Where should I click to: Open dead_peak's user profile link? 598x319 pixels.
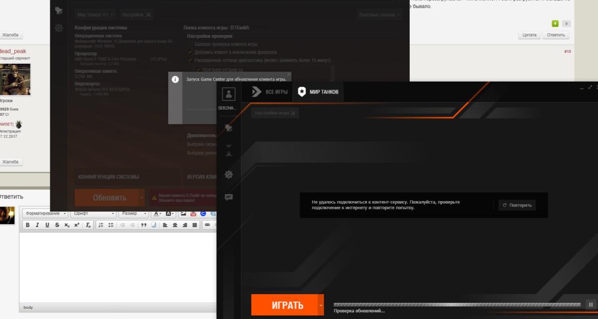tap(13, 51)
